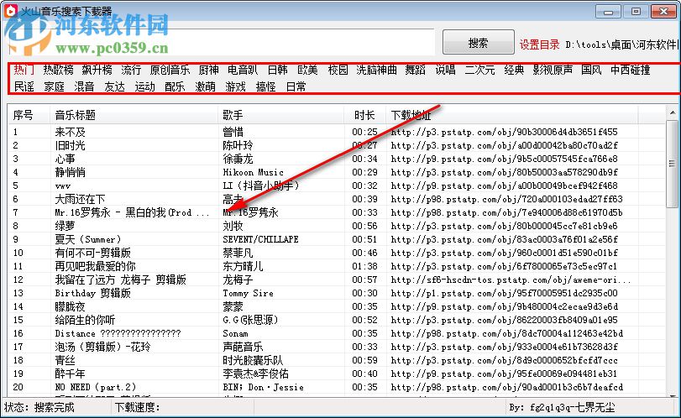Image resolution: width=681 pixels, height=418 pixels.
Task: Open the 日韩 category
Action: point(277,70)
